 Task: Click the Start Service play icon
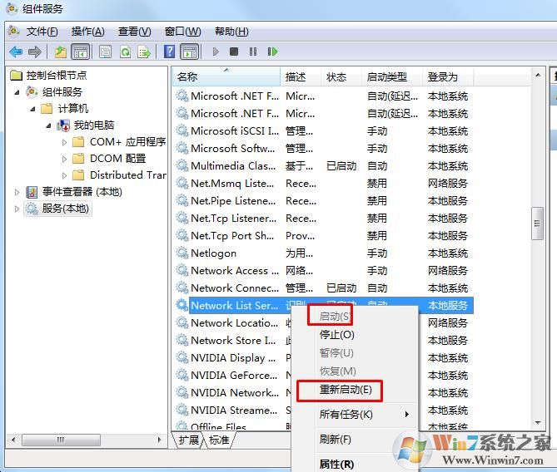point(216,52)
